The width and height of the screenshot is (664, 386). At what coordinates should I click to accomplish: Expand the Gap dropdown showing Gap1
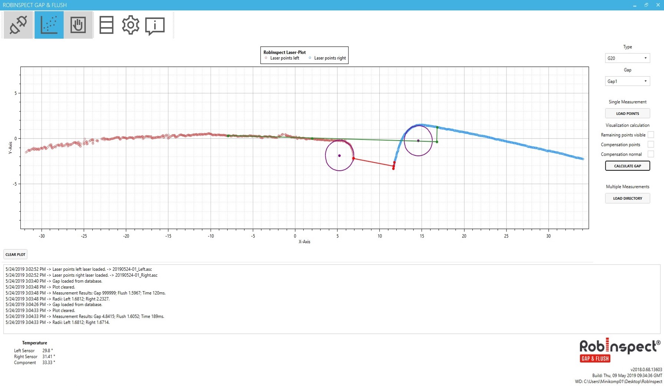(627, 81)
